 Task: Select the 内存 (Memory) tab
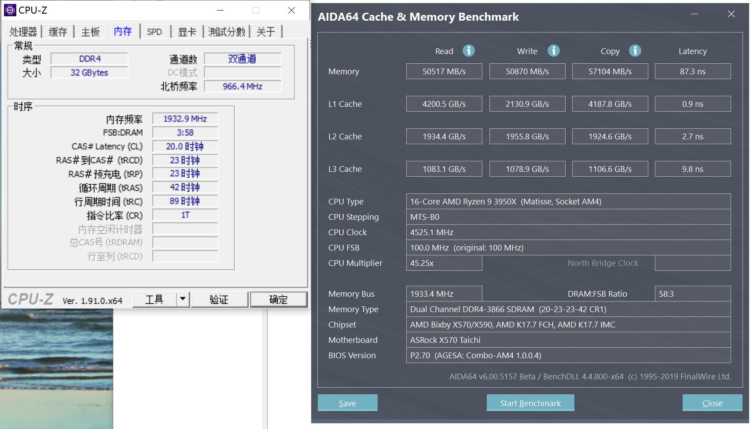(122, 31)
